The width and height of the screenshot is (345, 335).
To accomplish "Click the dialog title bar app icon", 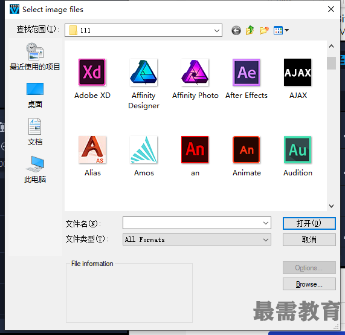I will pyautogui.click(x=15, y=9).
